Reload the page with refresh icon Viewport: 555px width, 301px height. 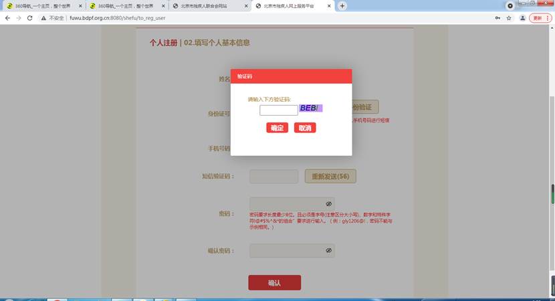[x=29, y=18]
